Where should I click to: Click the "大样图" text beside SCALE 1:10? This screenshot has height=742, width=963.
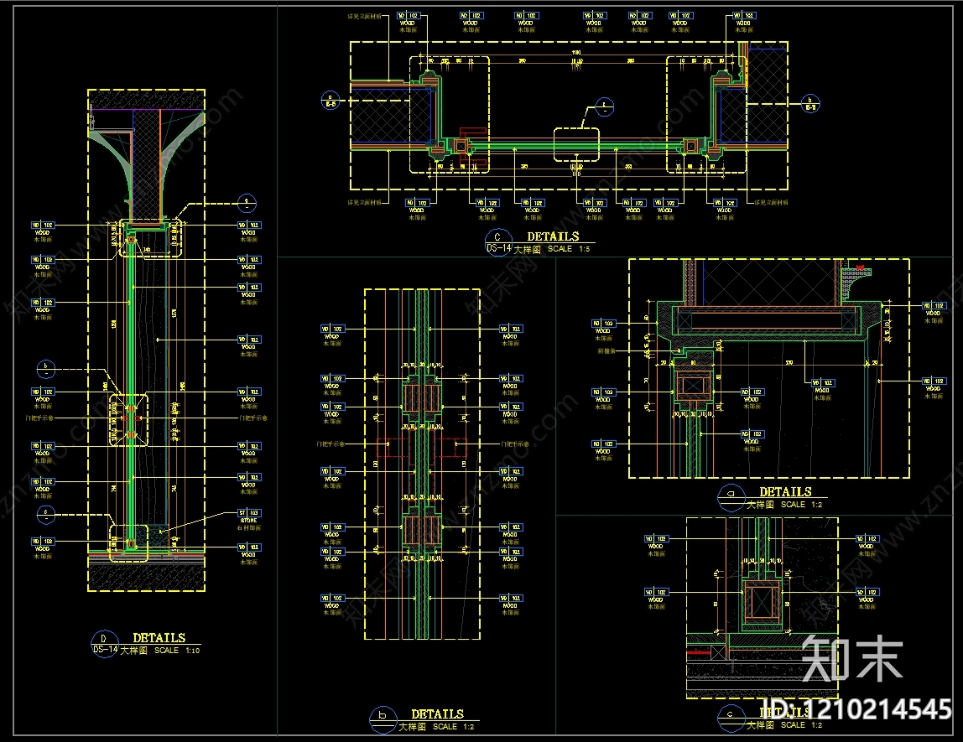pos(133,651)
